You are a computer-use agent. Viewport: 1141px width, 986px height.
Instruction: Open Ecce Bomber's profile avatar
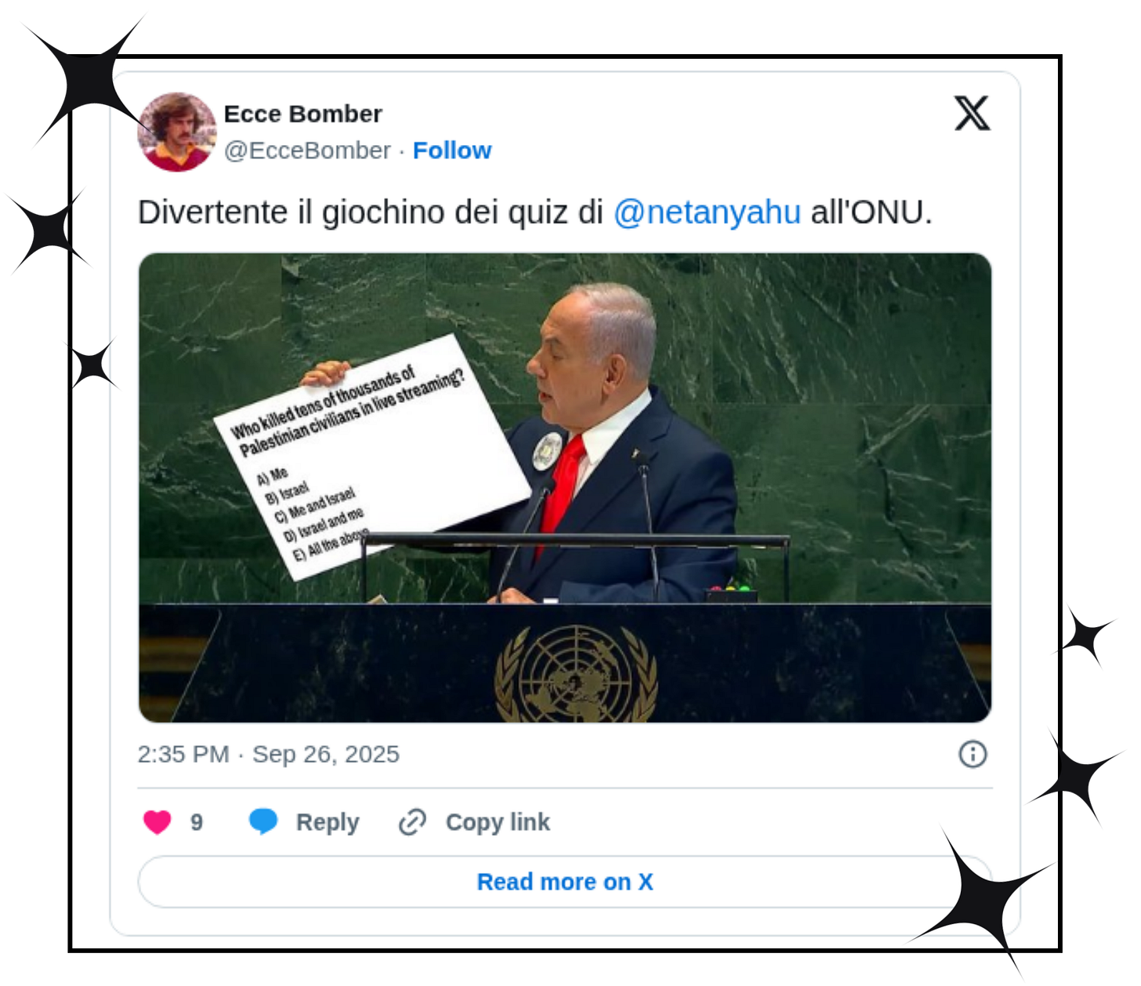click(x=177, y=132)
